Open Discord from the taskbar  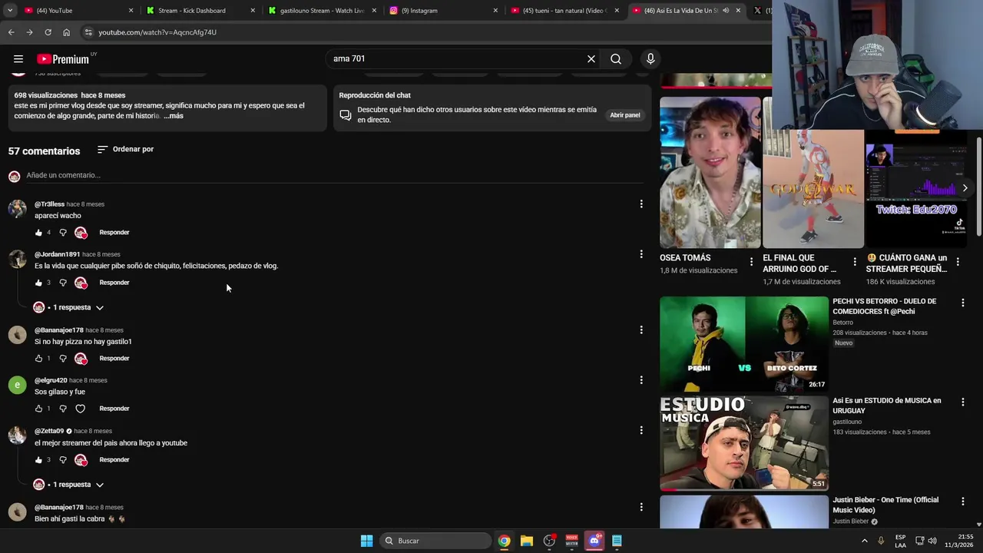coord(594,541)
